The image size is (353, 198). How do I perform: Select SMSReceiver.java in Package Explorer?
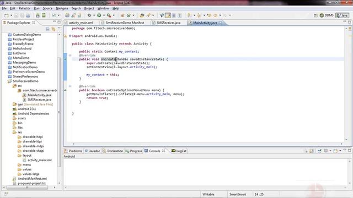click(x=39, y=100)
